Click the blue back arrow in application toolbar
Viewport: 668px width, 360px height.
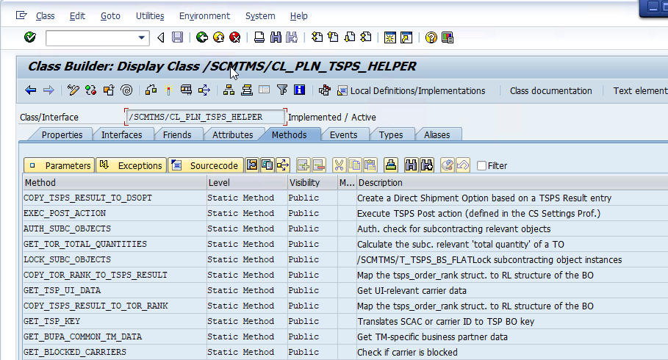(x=31, y=90)
